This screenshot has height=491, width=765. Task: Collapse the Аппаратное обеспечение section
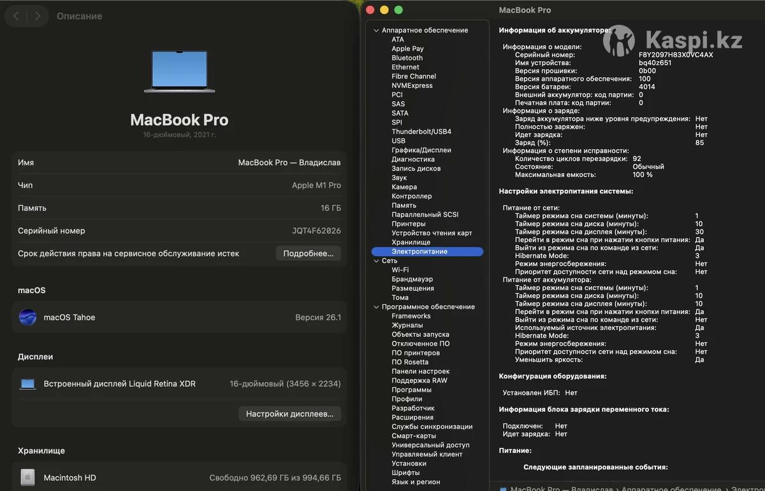[376, 31]
